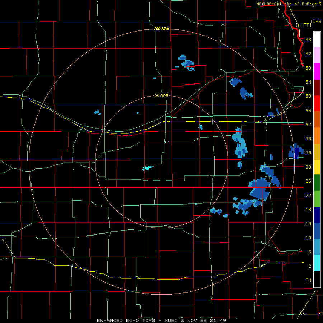Viewport: 323px width, 323px height.
Task: Click the navy blue legend band
Action: (x=317, y=215)
